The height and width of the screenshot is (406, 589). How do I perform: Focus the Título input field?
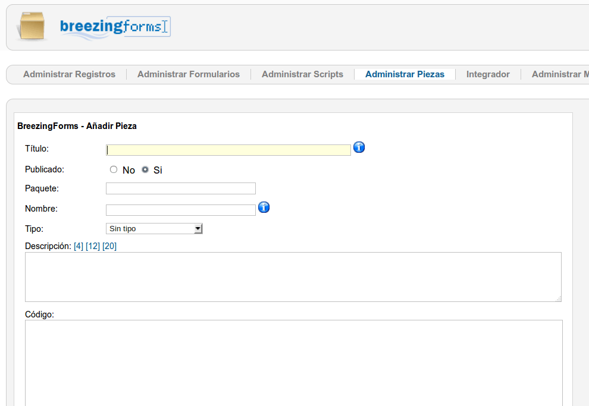[x=228, y=150]
